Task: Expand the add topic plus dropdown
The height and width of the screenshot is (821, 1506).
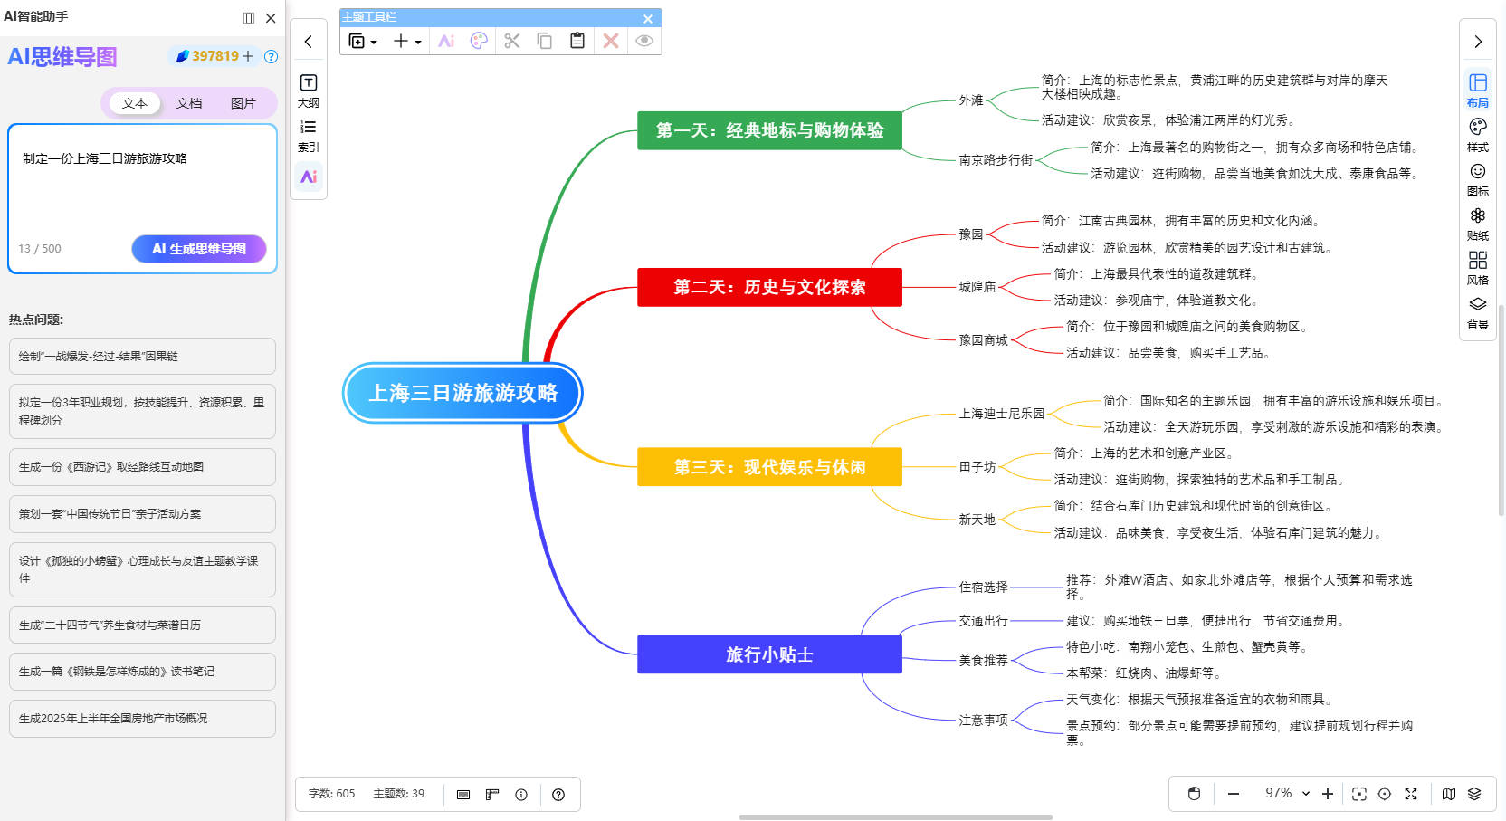Action: 407,41
